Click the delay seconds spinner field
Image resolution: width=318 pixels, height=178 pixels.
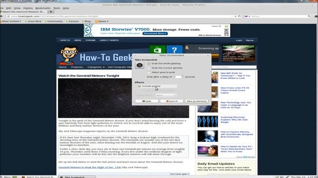point(178,77)
